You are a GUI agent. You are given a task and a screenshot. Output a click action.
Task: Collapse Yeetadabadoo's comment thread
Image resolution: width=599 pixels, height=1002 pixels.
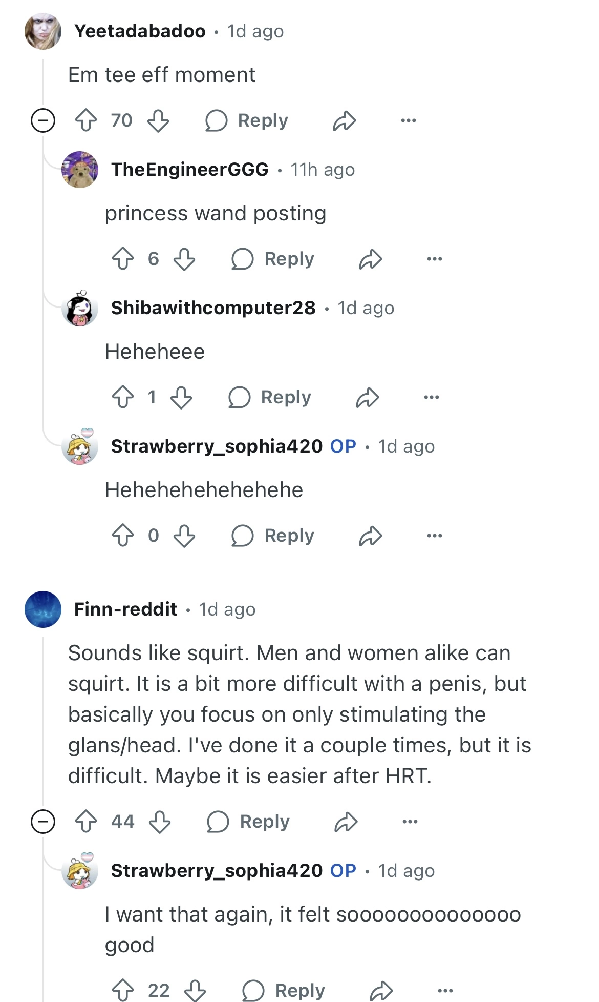[43, 121]
